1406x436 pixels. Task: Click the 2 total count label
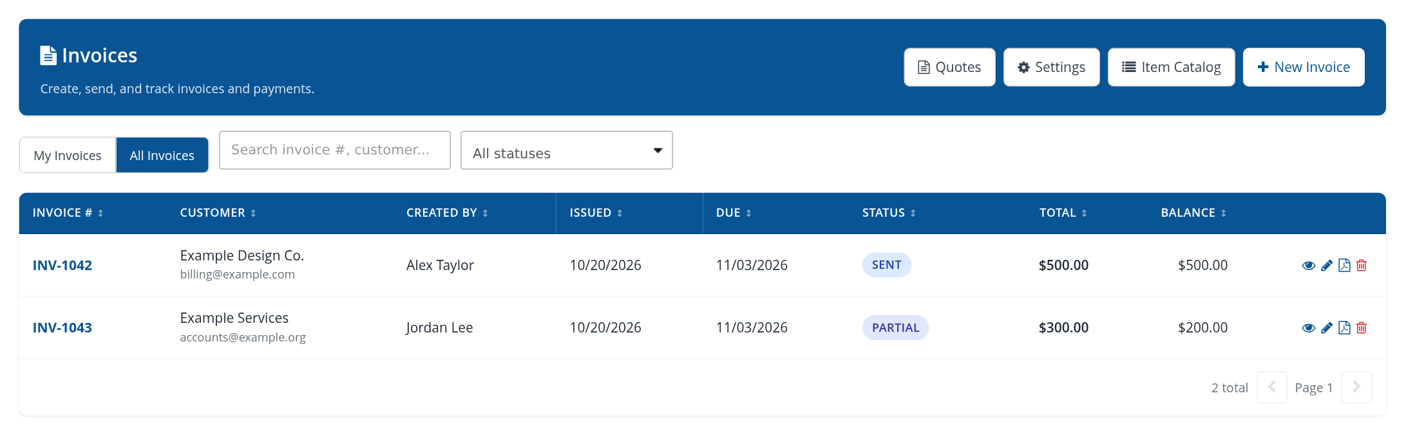(x=1230, y=388)
